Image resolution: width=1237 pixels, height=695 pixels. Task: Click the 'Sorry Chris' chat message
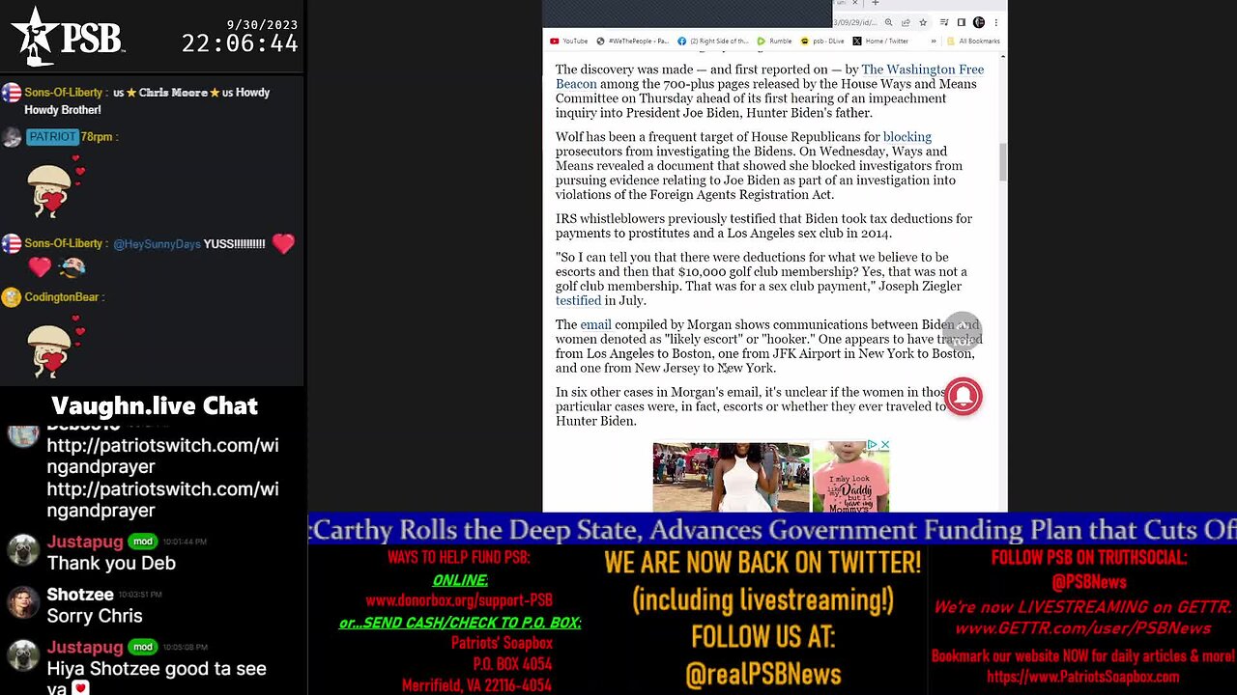tap(95, 616)
